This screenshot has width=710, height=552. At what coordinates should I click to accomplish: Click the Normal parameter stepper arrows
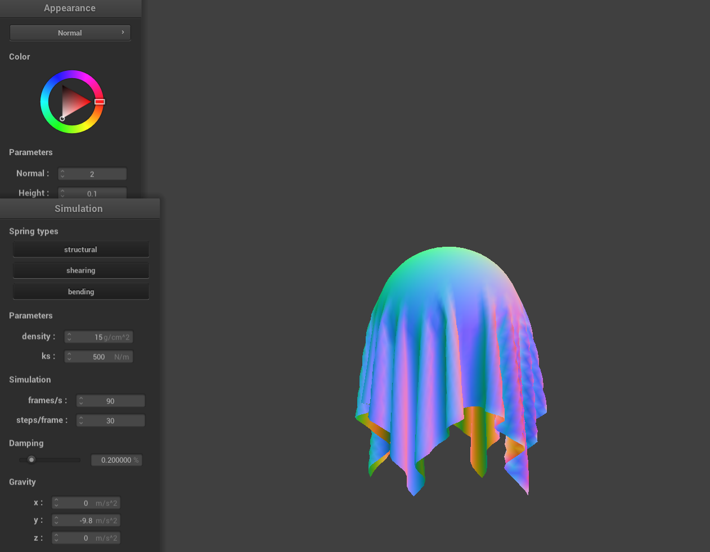(62, 174)
